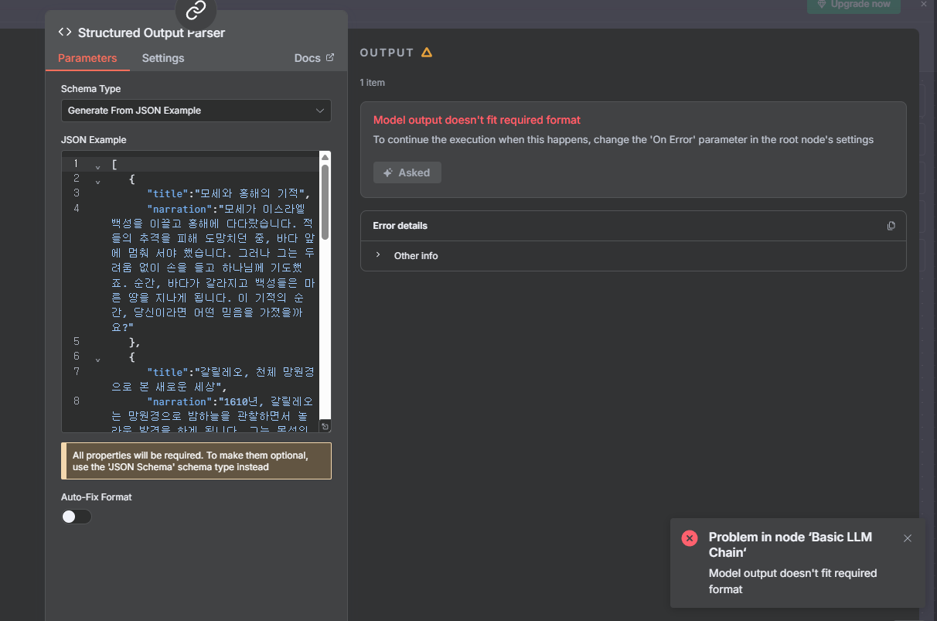Open Docs external link
The image size is (937, 621).
315,58
